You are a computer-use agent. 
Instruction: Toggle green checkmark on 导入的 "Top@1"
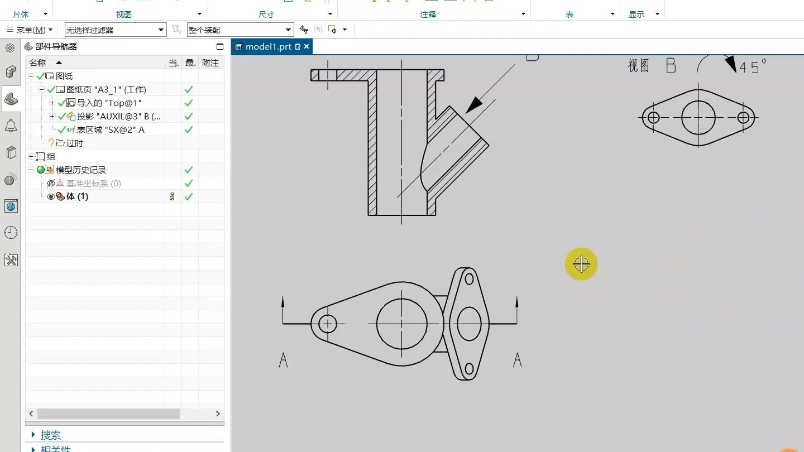pyautogui.click(x=62, y=103)
